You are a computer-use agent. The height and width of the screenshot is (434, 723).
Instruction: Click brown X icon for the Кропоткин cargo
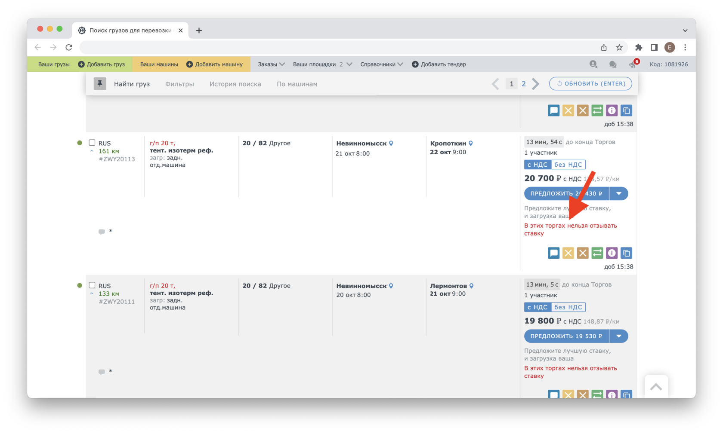(x=583, y=253)
